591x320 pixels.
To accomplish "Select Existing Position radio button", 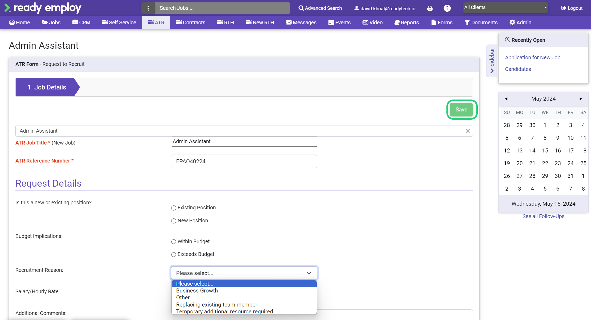I will [x=174, y=208].
